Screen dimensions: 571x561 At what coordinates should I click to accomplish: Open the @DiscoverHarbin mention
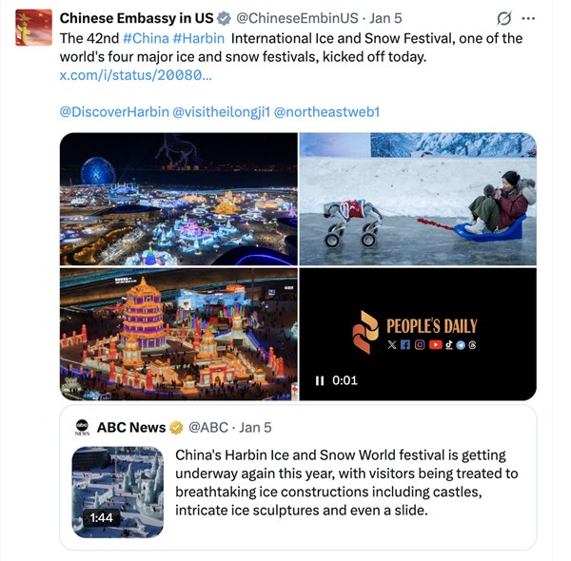pyautogui.click(x=114, y=112)
